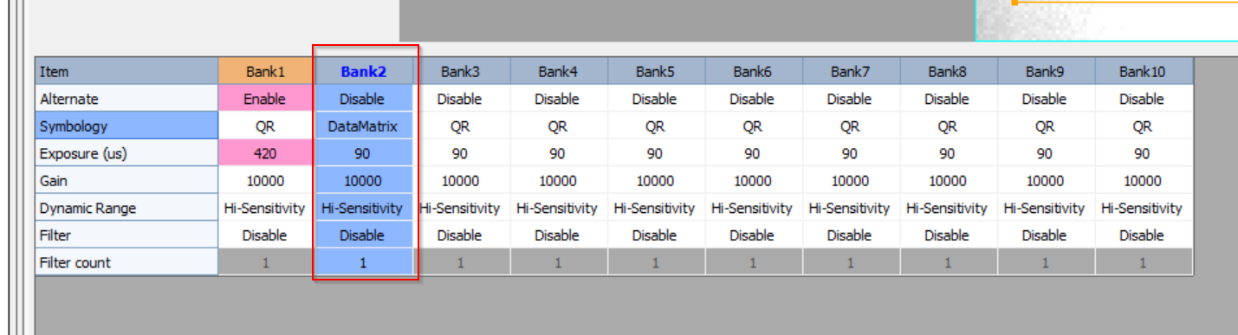Click the Bank5 column header

coord(655,72)
